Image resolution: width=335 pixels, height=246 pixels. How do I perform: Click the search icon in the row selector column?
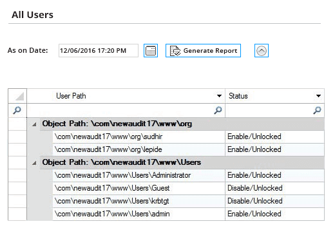point(17,110)
